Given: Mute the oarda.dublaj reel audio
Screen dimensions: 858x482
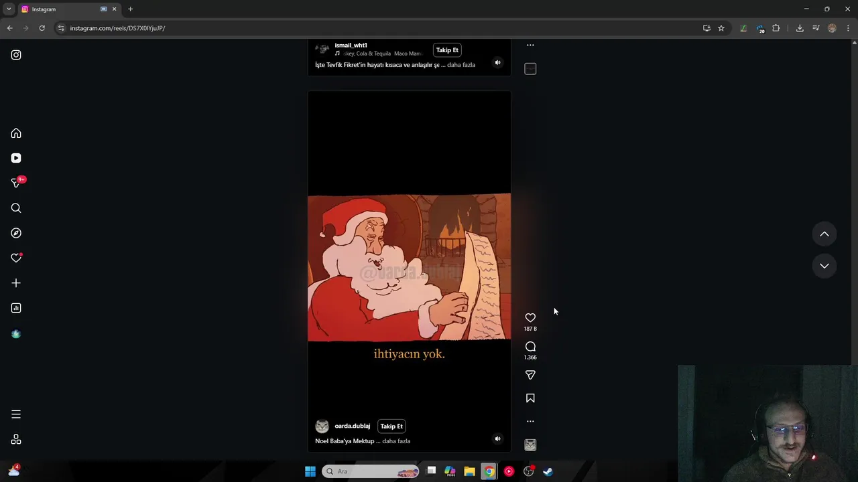Looking at the screenshot, I should coord(497,439).
